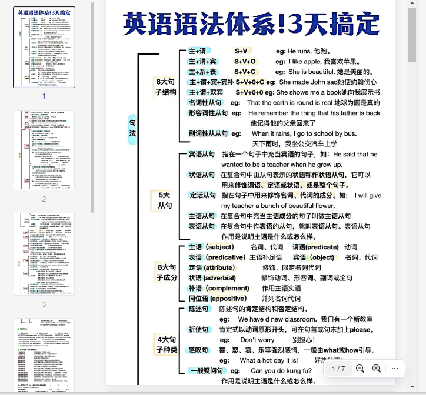Click the S+V+O formula text

point(245,61)
